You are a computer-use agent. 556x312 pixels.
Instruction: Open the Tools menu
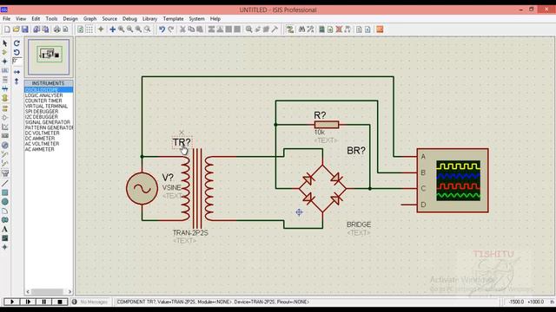[x=51, y=19]
